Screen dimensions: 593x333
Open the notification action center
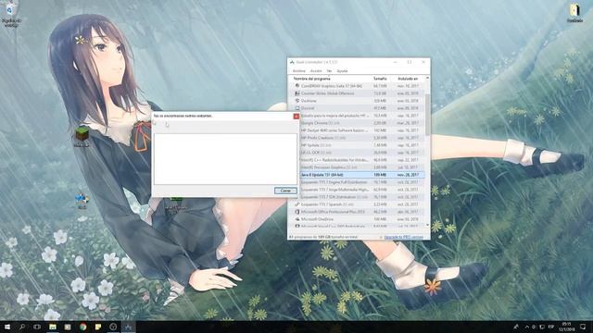click(583, 327)
